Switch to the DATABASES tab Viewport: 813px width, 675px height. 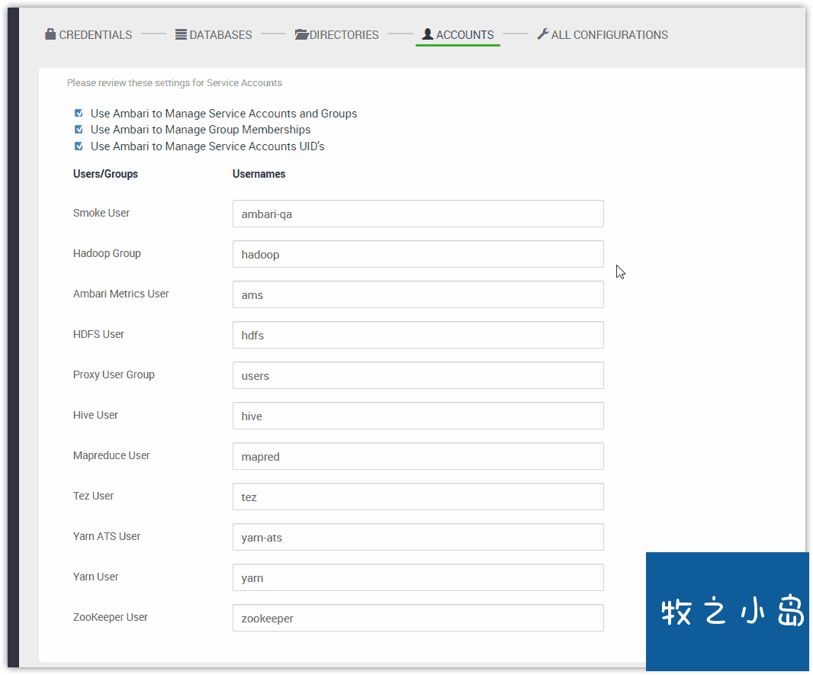click(x=214, y=35)
